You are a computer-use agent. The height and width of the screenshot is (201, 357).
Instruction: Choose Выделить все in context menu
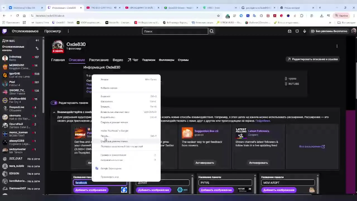click(x=126, y=117)
